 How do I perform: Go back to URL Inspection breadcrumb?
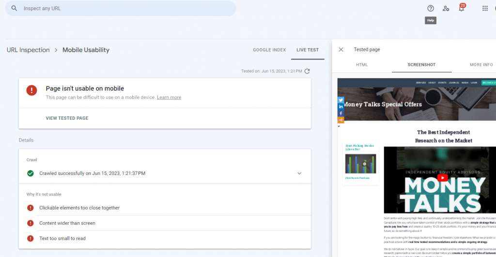click(28, 50)
